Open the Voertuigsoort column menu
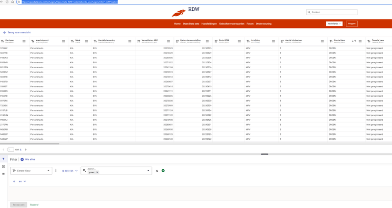This screenshot has width=392, height=208. click(64, 41)
